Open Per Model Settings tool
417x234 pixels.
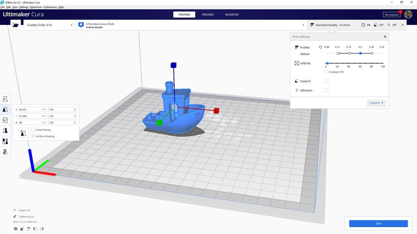coord(5,142)
